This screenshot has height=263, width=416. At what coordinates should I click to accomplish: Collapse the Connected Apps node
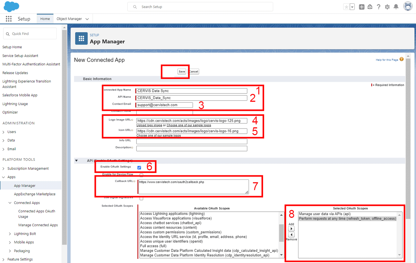(10, 203)
